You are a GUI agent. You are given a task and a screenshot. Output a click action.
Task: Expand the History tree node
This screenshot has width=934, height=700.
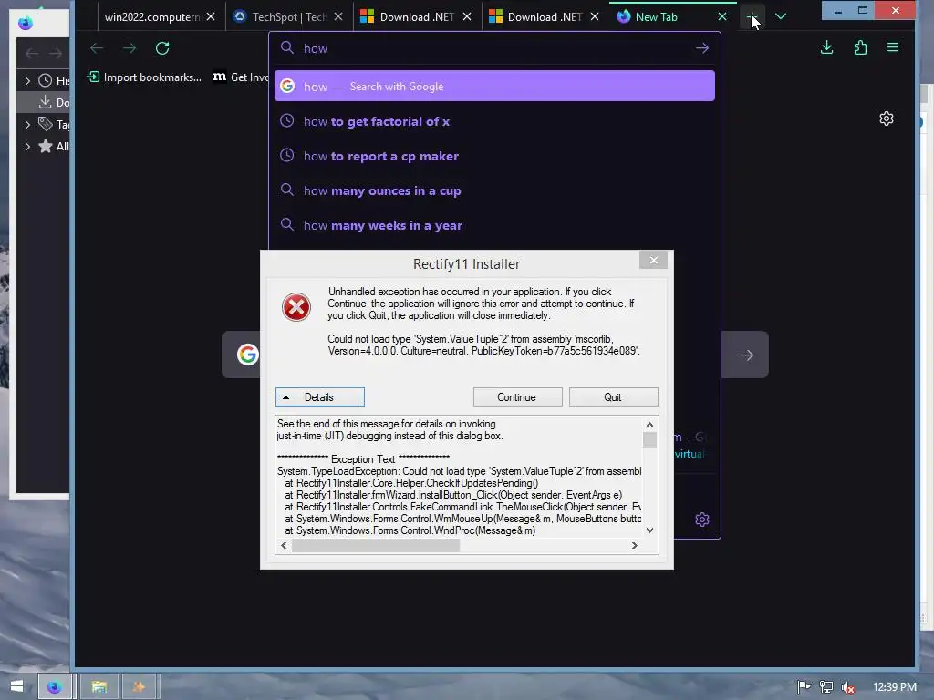(27, 80)
